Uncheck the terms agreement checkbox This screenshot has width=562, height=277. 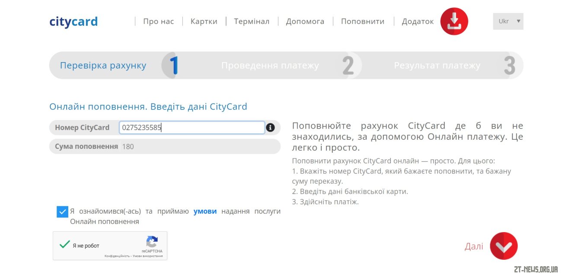62,212
